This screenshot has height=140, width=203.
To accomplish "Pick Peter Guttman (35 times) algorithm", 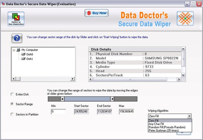I will coord(164,130).
